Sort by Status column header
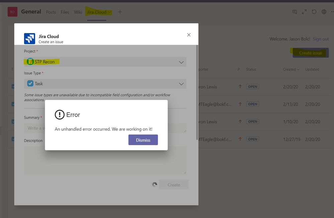 [251, 70]
